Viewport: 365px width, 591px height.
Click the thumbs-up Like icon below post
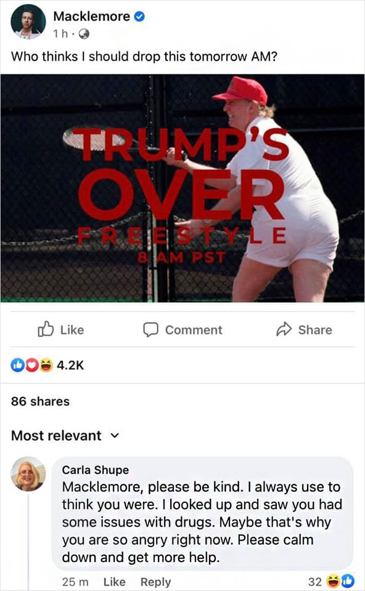(45, 329)
